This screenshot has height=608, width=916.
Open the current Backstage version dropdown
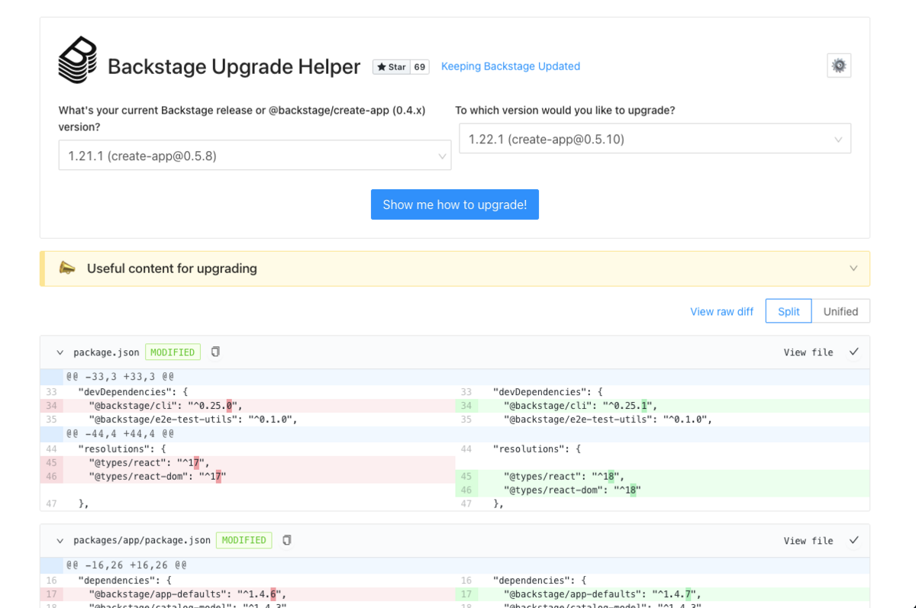tap(254, 156)
